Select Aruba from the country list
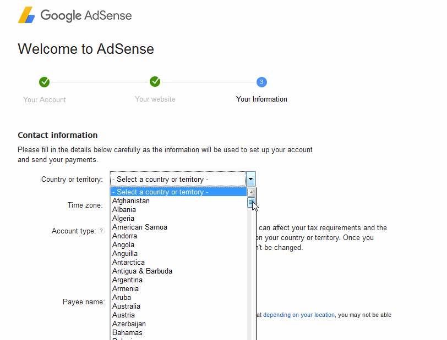The image size is (447, 340). [x=178, y=298]
